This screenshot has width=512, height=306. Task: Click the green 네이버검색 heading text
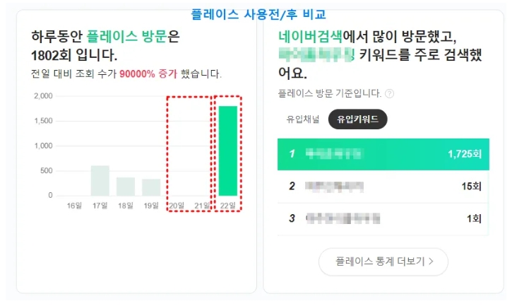310,36
